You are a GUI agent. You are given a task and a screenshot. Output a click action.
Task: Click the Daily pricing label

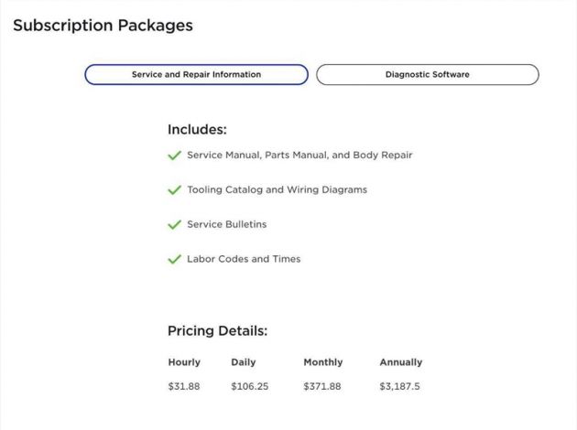click(244, 362)
